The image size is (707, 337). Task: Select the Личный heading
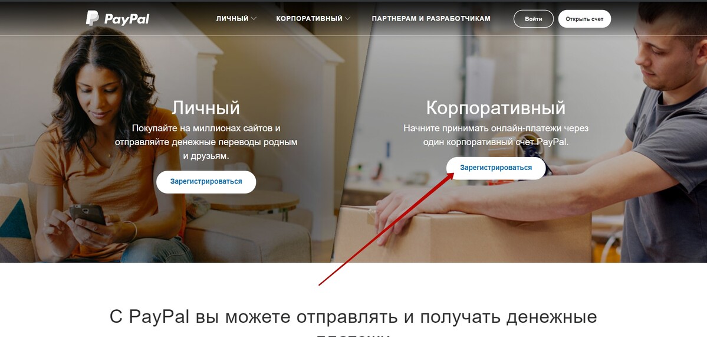click(206, 108)
